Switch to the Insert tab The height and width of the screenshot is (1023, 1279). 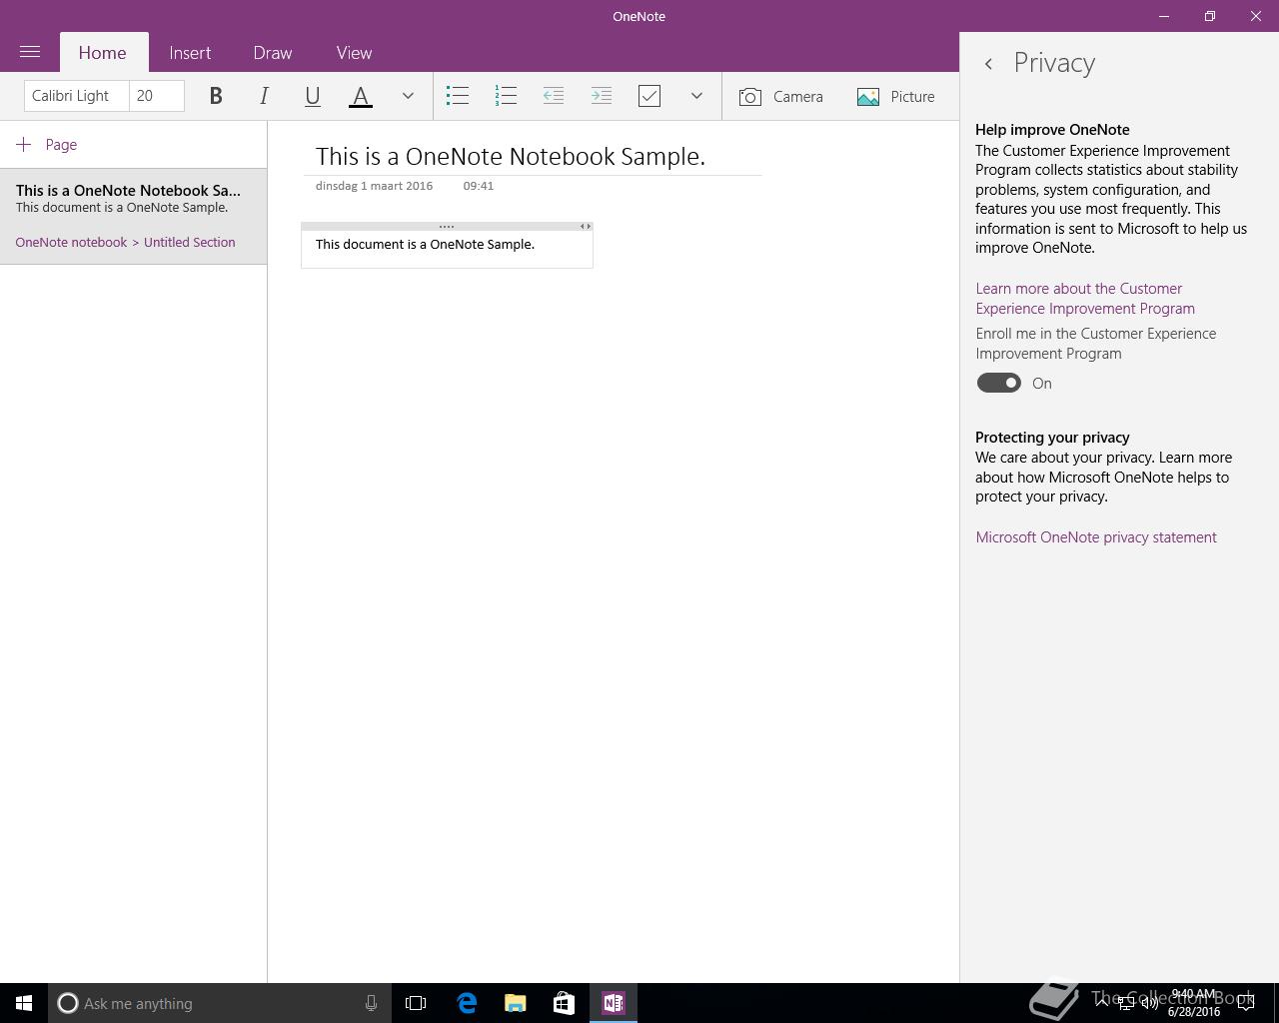tap(190, 53)
